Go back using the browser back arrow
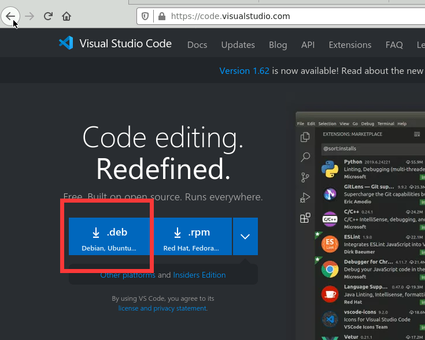This screenshot has width=425, height=340. 10,16
